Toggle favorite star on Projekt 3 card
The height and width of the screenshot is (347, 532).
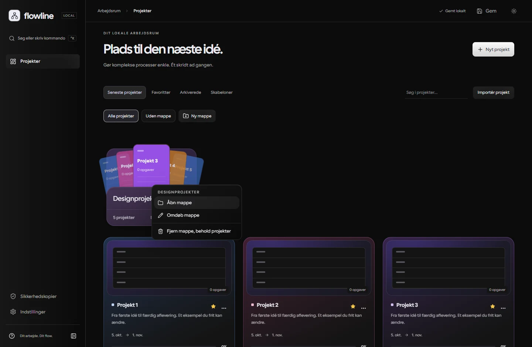(492, 306)
